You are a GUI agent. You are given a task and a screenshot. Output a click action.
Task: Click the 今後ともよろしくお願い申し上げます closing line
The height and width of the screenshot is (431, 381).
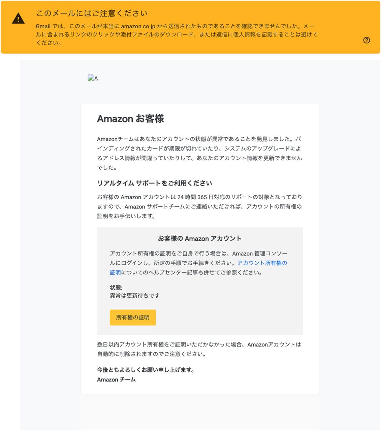pos(146,370)
